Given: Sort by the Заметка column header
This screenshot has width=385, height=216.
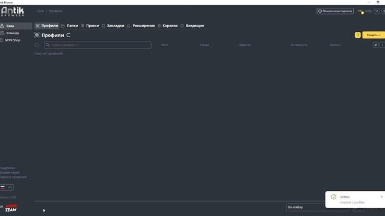Looking at the screenshot, I should pyautogui.click(x=245, y=45).
